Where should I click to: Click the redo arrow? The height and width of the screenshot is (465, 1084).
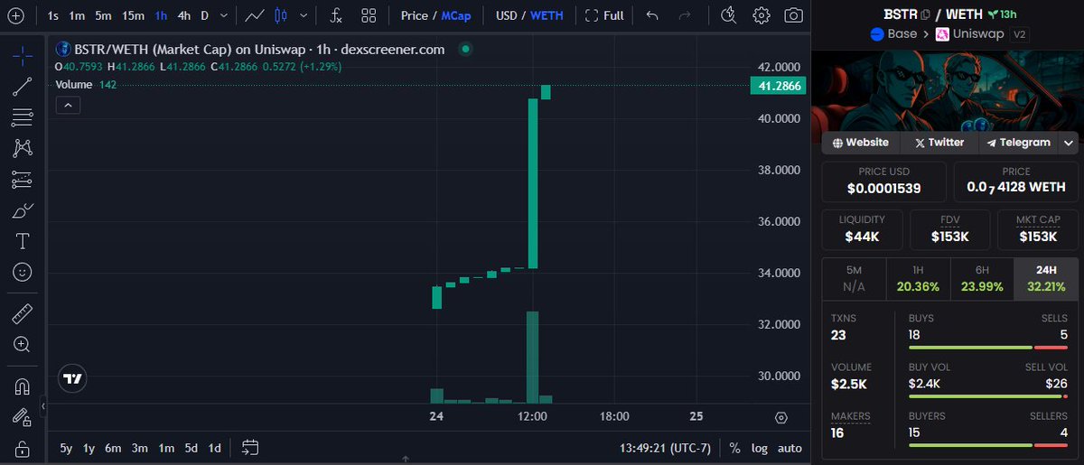[x=685, y=15]
